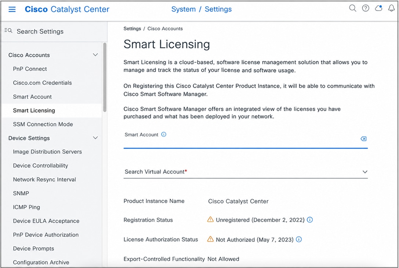Click the Not Authorized warning triangle icon
The height and width of the screenshot is (268, 399).
(x=210, y=239)
